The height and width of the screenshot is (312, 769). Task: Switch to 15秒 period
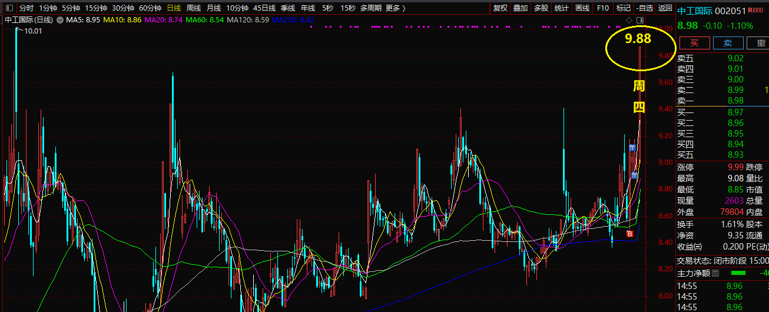point(347,8)
